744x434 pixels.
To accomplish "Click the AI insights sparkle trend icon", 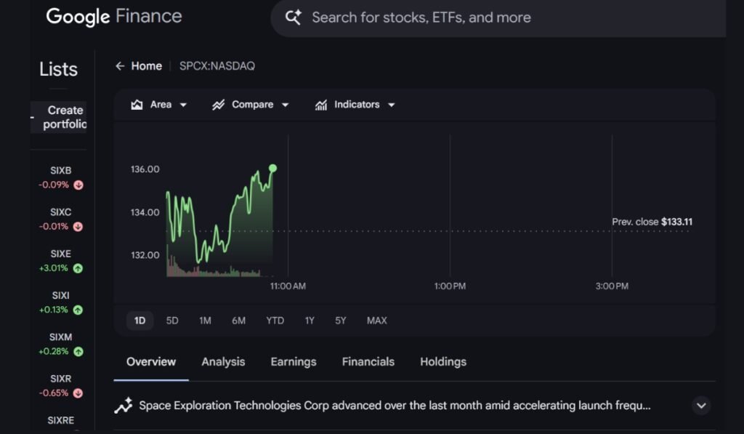I will (124, 406).
